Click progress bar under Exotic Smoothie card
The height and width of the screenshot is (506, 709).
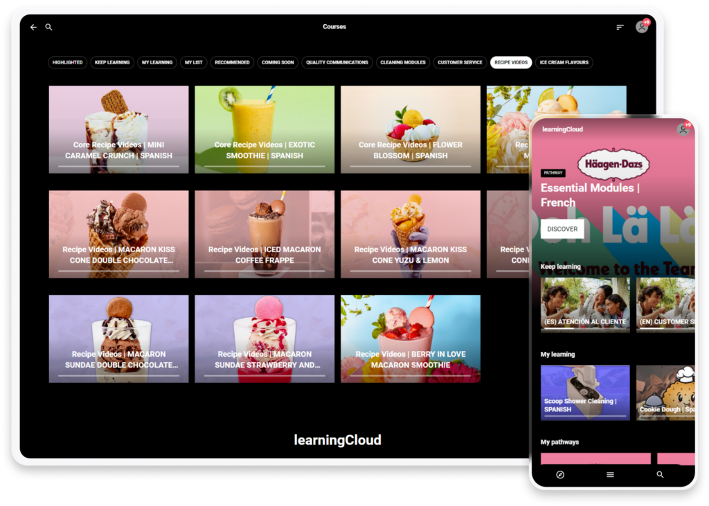264,167
